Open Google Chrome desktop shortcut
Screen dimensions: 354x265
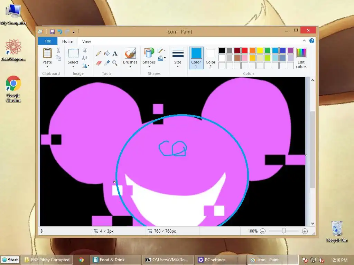coord(13,89)
